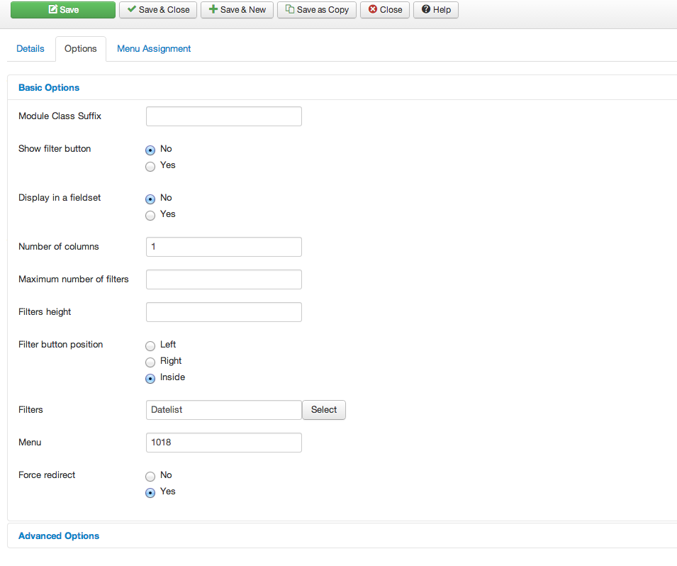Click the Save & New plus button
This screenshot has width=677, height=566.
coord(237,10)
